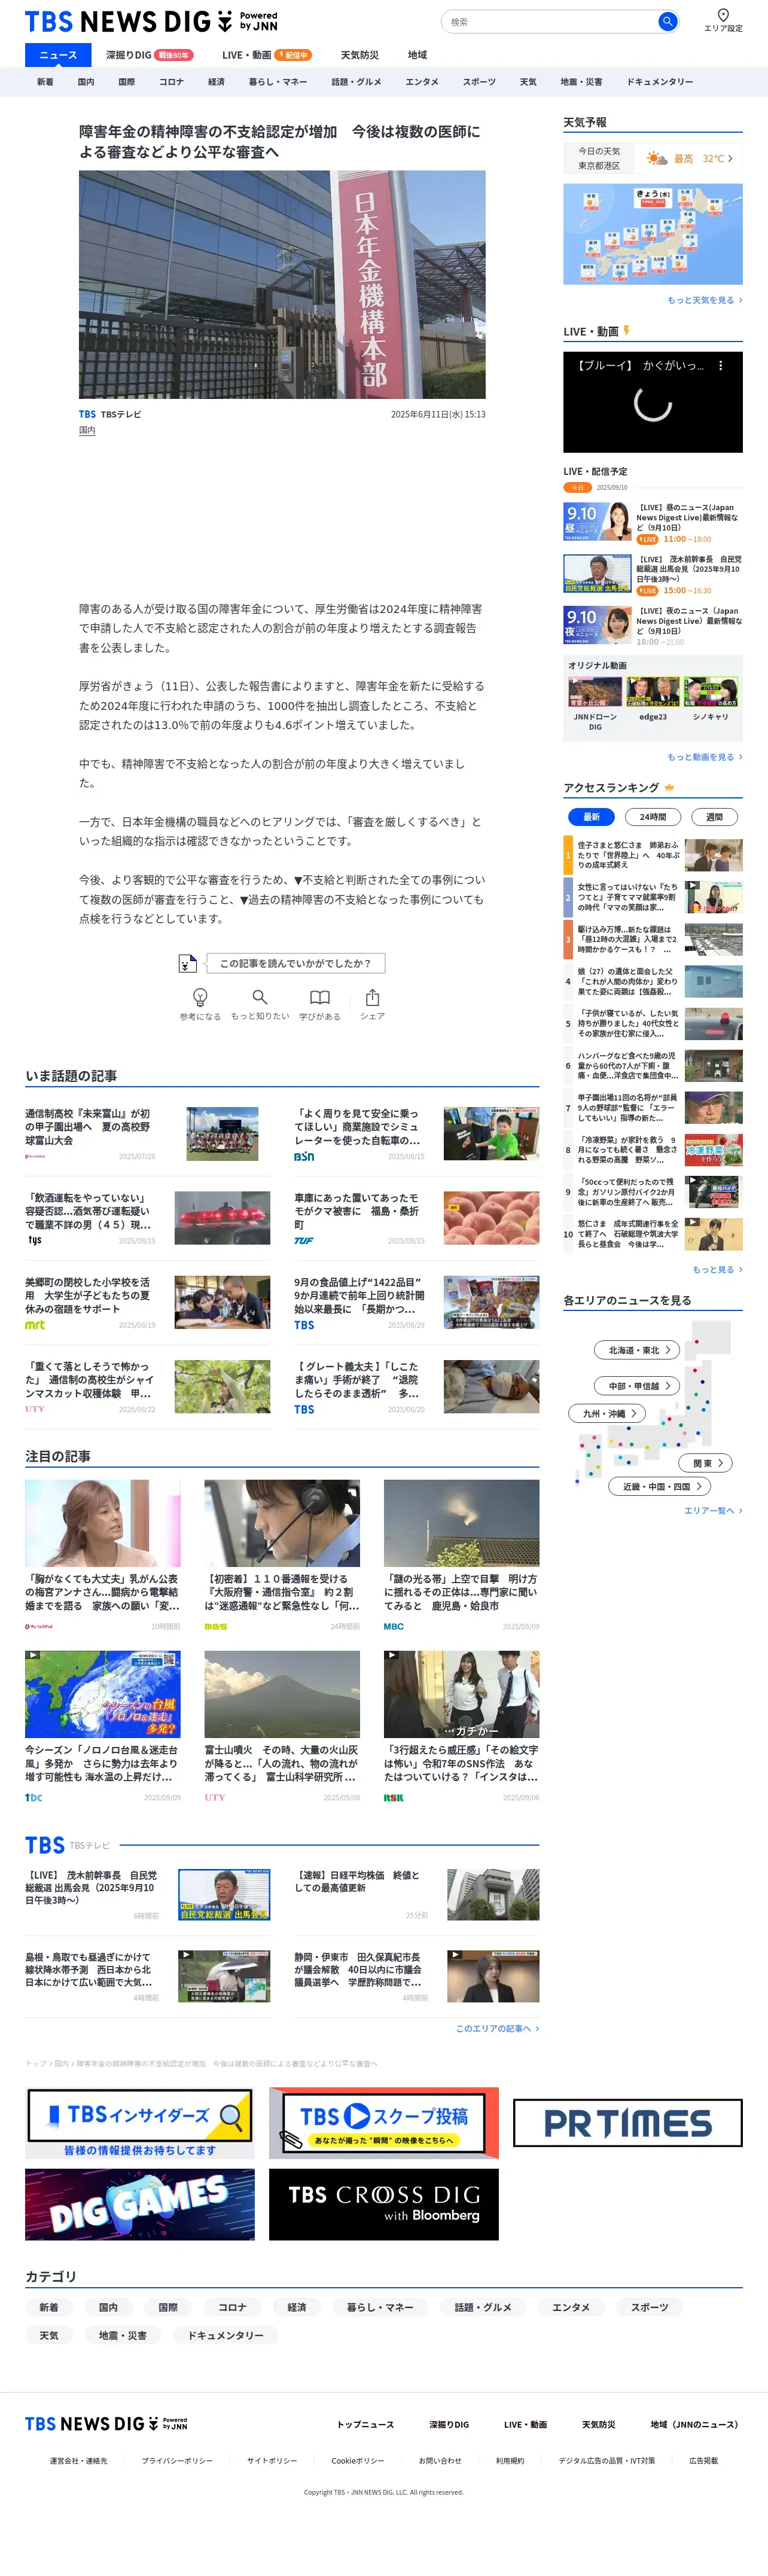The height and width of the screenshot is (2576, 768).
Task: Open the もっと天気を見る link
Action: [704, 300]
